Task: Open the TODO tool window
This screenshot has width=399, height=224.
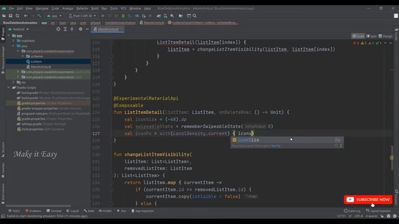Action: 14,211
